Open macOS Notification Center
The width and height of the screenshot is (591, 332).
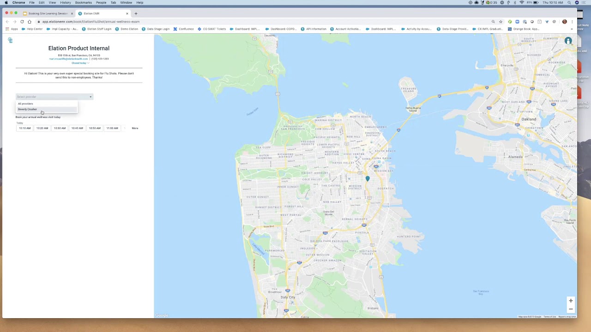click(x=584, y=3)
